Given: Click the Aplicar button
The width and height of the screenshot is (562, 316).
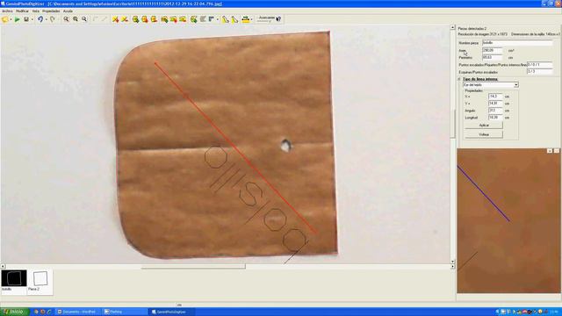Looking at the screenshot, I should 484,126.
